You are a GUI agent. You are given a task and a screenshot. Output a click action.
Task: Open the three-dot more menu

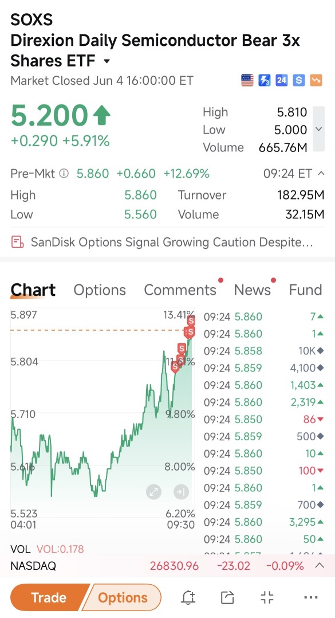[x=311, y=597]
